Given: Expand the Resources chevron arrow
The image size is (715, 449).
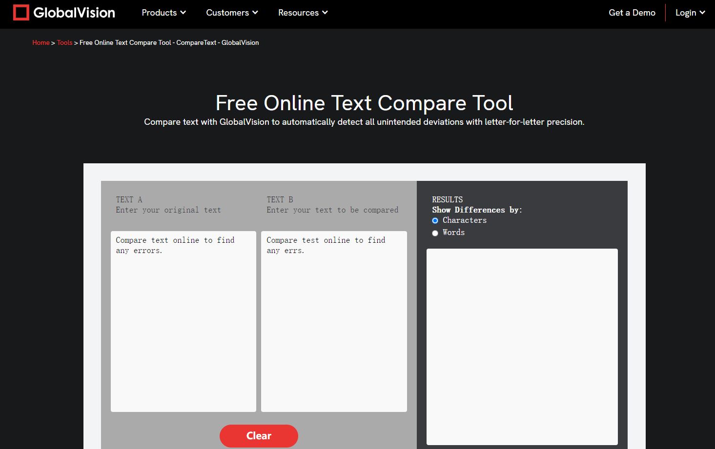Looking at the screenshot, I should (325, 13).
